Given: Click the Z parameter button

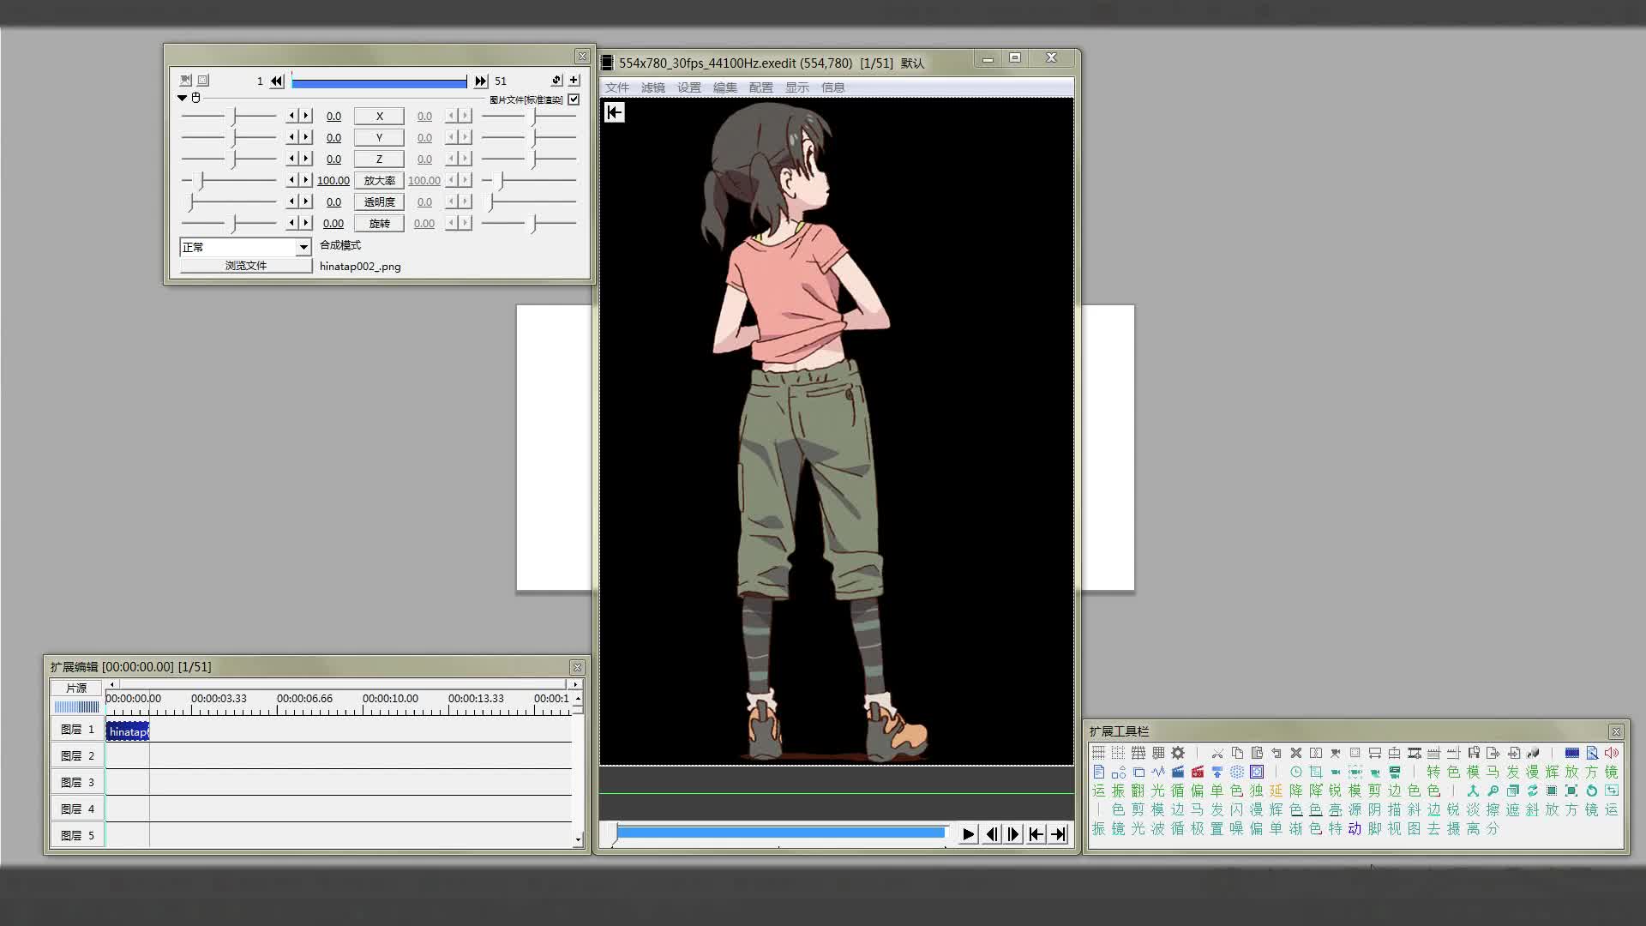Looking at the screenshot, I should pos(379,159).
